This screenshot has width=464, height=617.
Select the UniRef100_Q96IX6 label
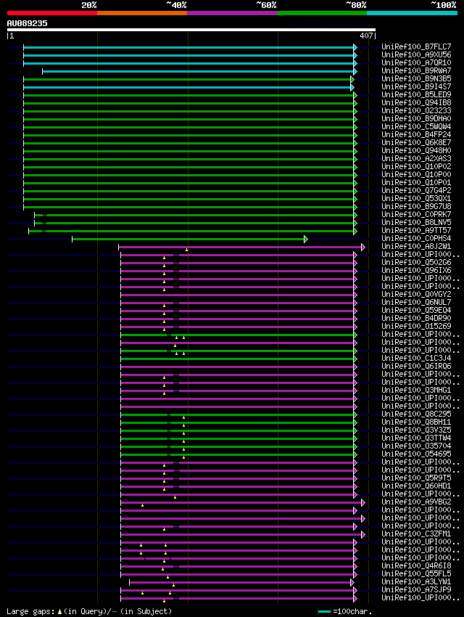pos(416,270)
